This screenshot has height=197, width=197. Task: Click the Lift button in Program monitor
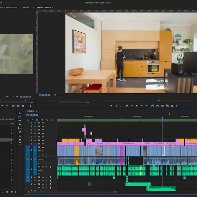pos(153,106)
